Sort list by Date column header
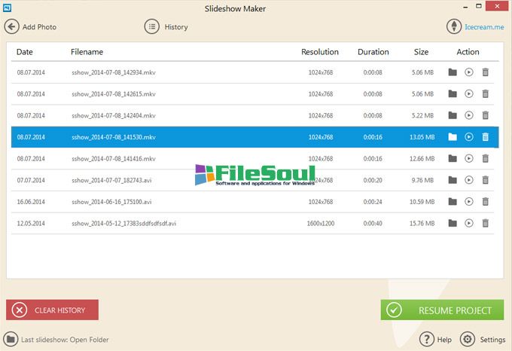Image resolution: width=512 pixels, height=351 pixels. (25, 52)
